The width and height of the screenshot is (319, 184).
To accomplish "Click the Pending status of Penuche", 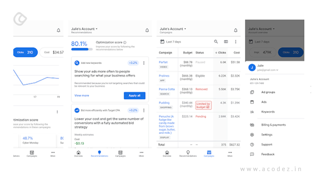I will (x=201, y=117).
